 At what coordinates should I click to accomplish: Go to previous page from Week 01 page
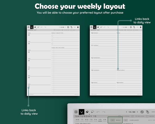59,27
